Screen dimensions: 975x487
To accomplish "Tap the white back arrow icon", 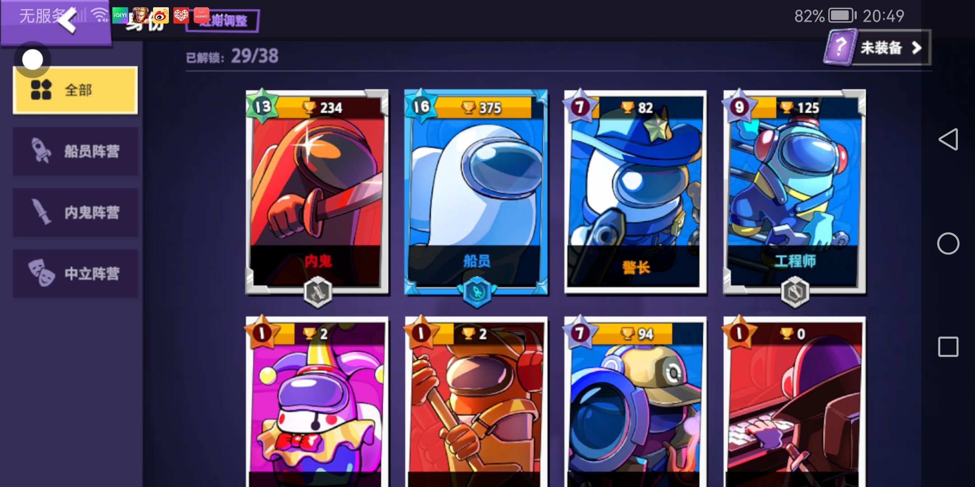I will pyautogui.click(x=67, y=20).
